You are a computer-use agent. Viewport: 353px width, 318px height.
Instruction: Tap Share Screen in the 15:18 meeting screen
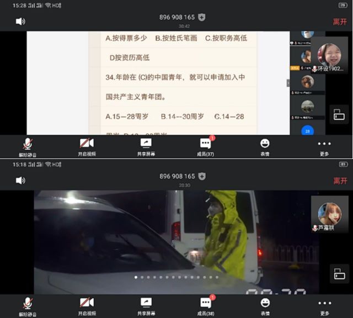coord(146,307)
